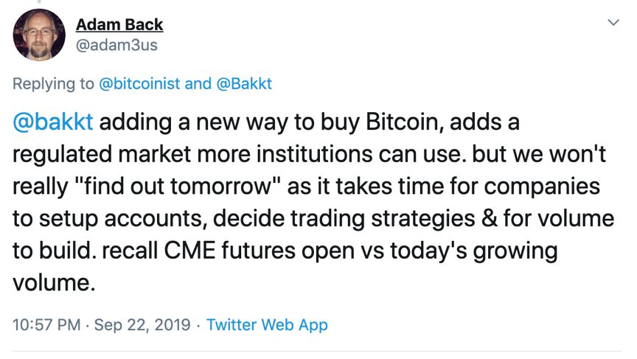Viewport: 637px width, 359px height.
Task: Open the tweet options chevron menu
Action: point(613,24)
